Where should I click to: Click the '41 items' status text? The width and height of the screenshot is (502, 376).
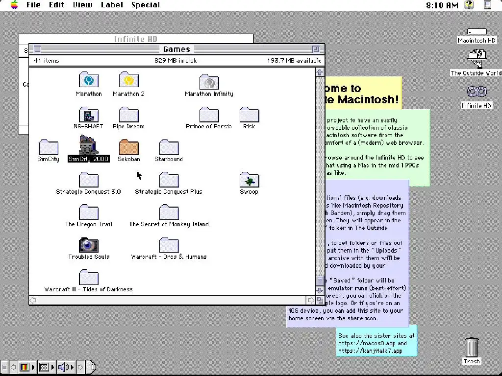click(47, 60)
